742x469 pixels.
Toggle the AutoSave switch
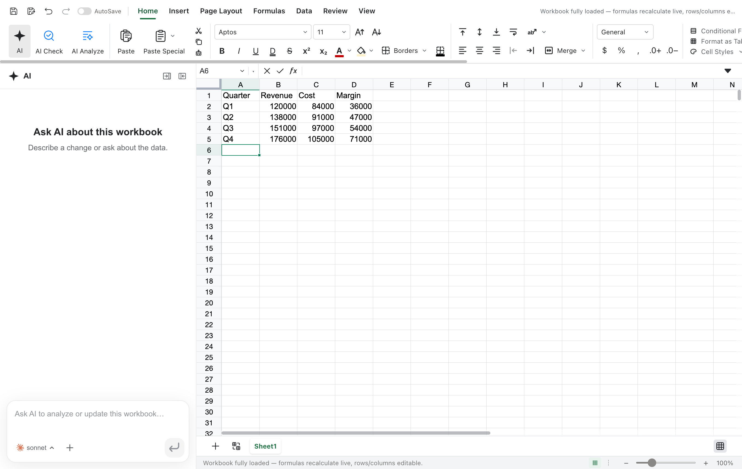tap(84, 11)
